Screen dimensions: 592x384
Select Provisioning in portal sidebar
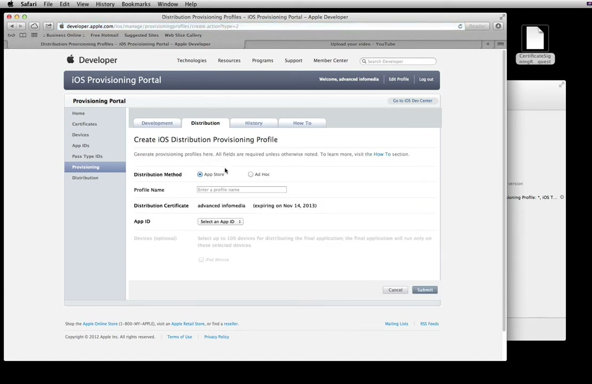click(x=95, y=167)
